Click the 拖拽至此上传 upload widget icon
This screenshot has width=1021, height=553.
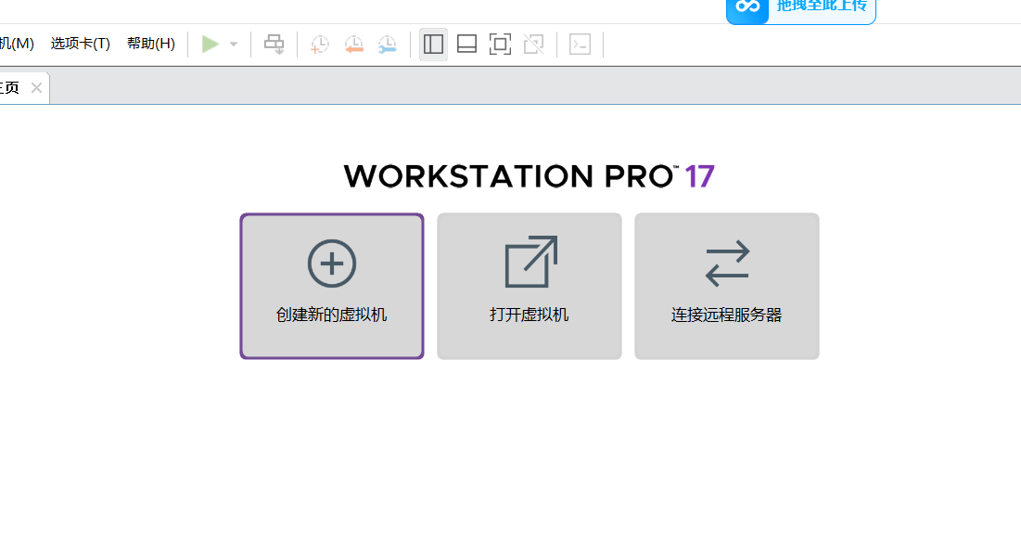pos(747,7)
